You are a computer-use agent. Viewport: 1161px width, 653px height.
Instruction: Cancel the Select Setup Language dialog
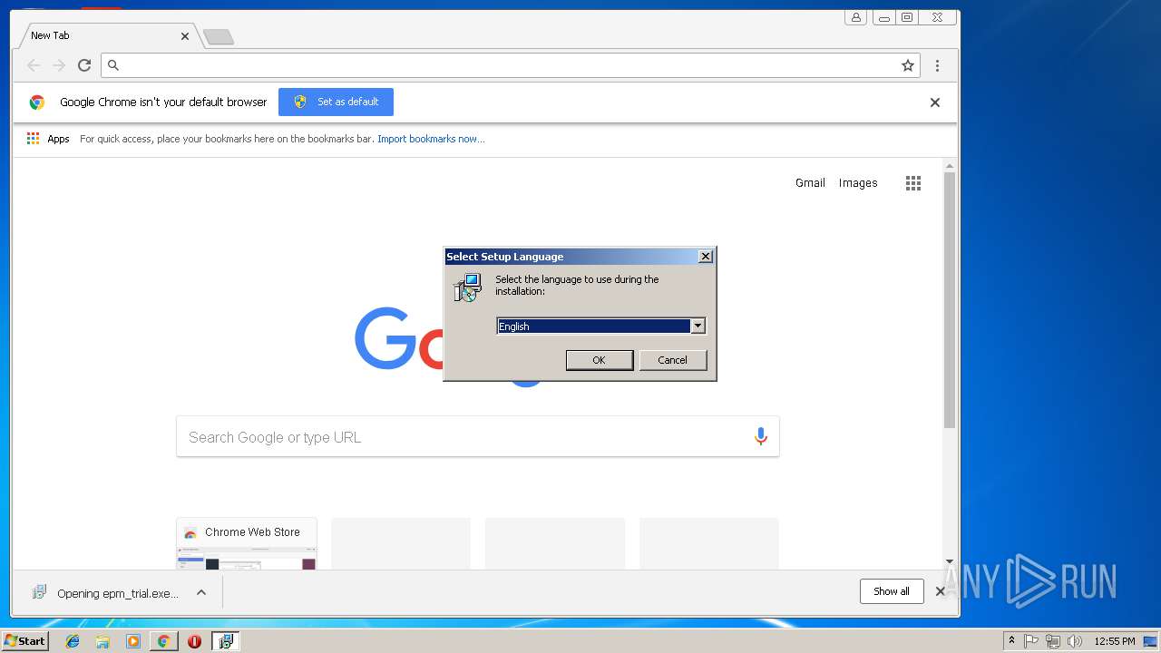(672, 360)
